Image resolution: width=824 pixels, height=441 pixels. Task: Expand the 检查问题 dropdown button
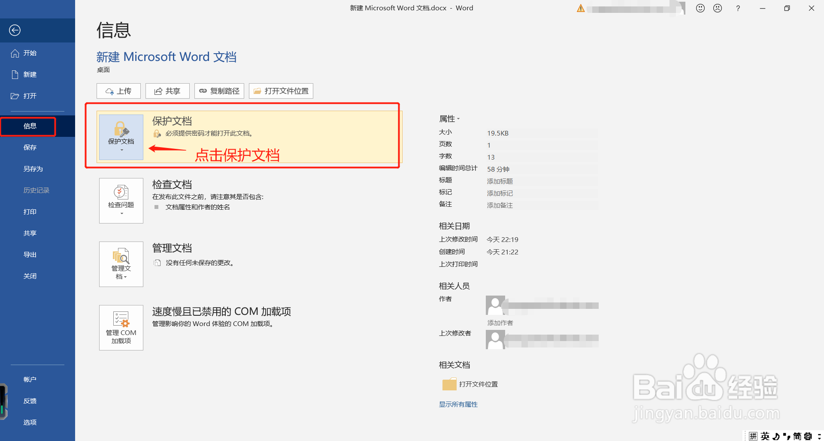(121, 201)
